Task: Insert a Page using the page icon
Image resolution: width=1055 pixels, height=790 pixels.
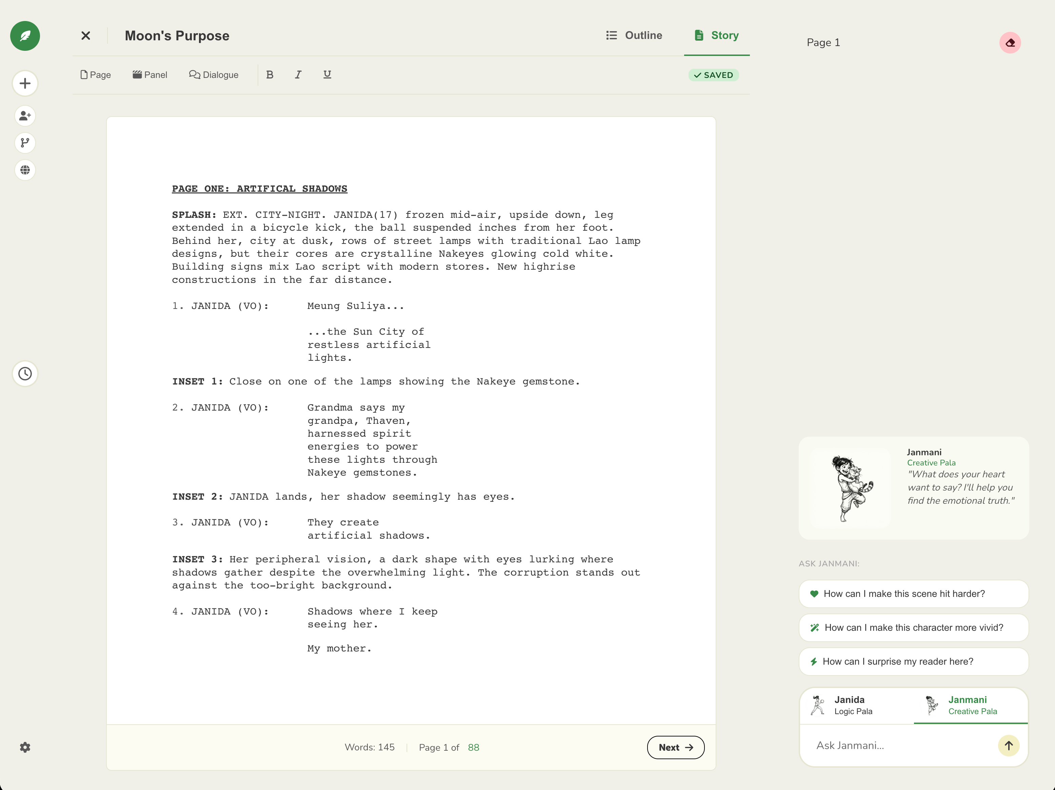Action: click(95, 75)
